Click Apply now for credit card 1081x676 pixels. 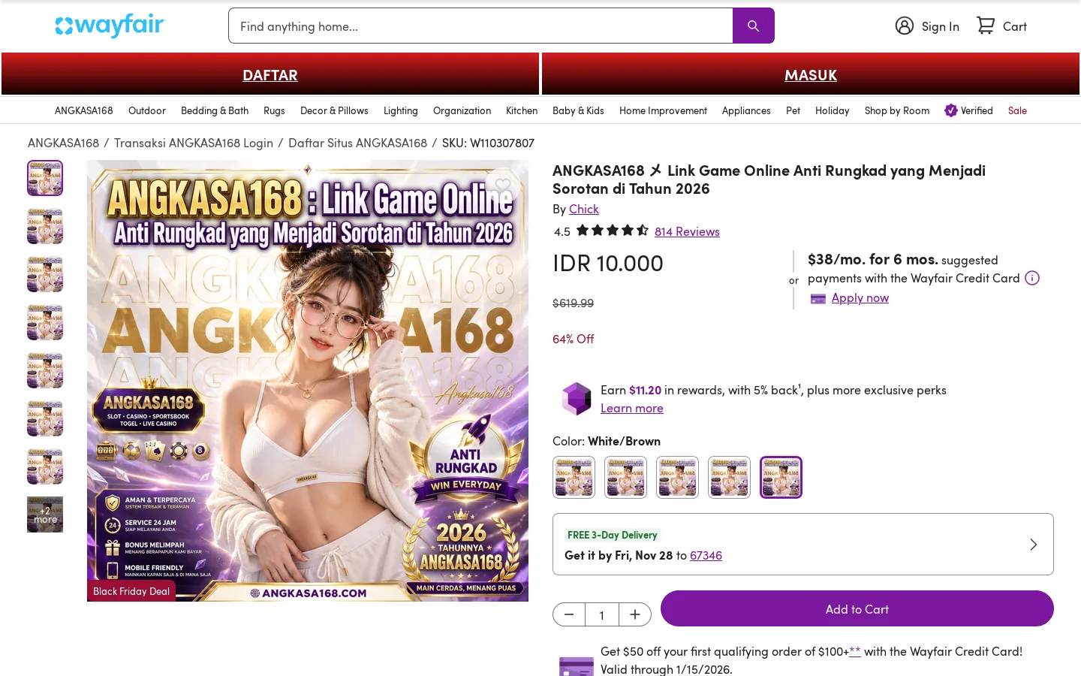[860, 297]
